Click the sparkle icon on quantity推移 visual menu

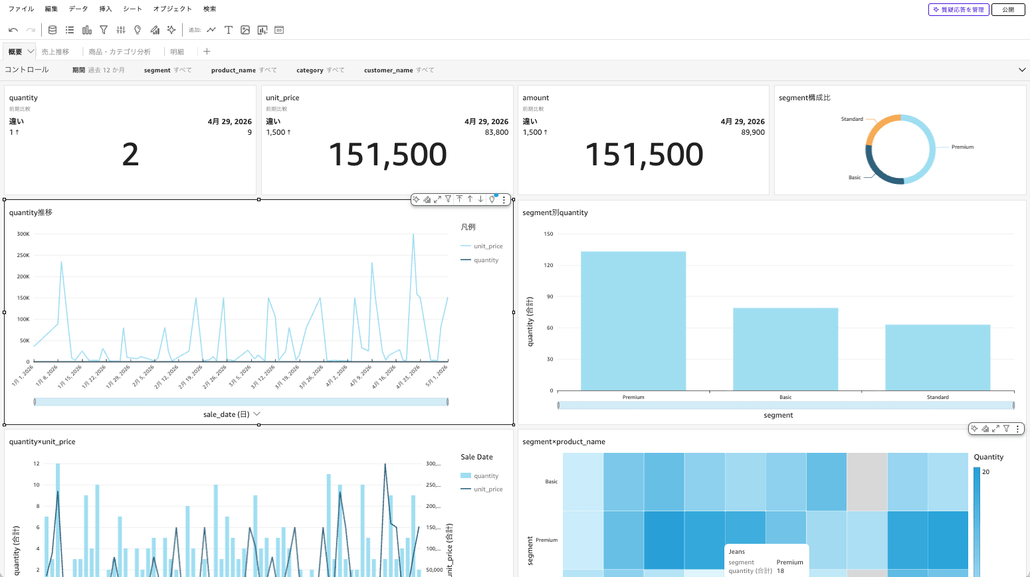click(417, 199)
